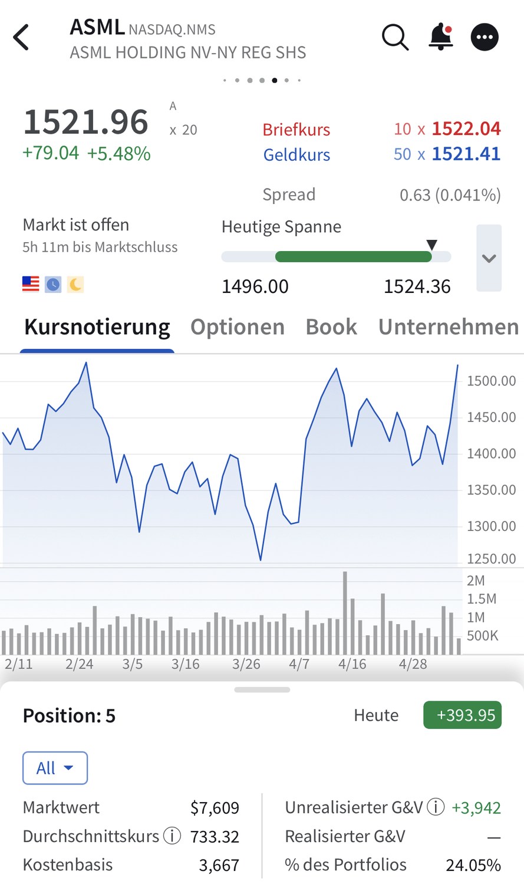524x884 pixels.
Task: Tap the Geldkurs 1521.41 bid price
Action: point(466,154)
